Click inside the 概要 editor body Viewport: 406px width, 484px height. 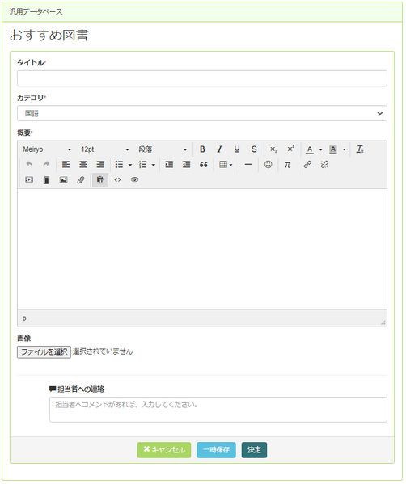(202, 249)
